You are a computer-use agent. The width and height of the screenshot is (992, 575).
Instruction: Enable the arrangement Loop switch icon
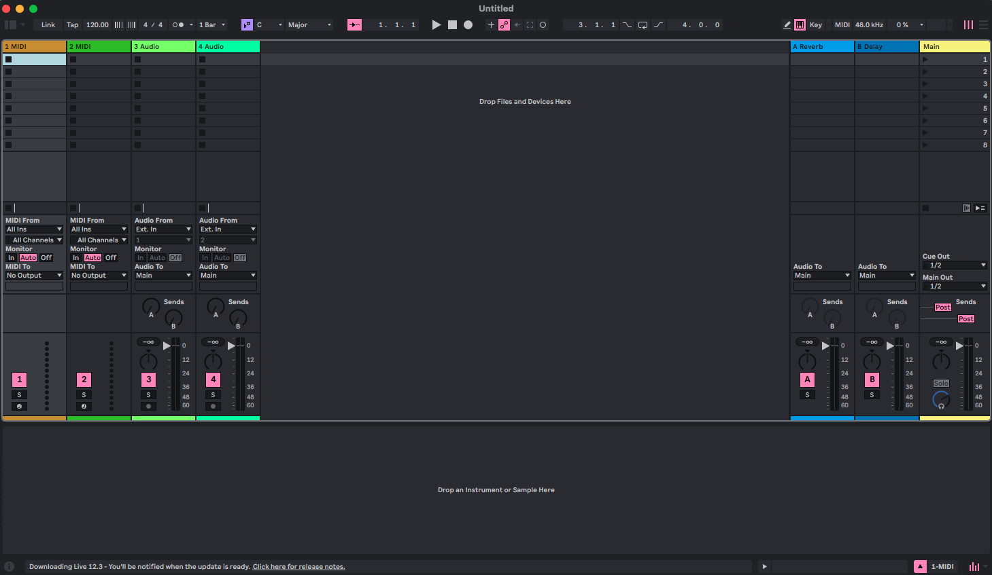click(x=643, y=24)
